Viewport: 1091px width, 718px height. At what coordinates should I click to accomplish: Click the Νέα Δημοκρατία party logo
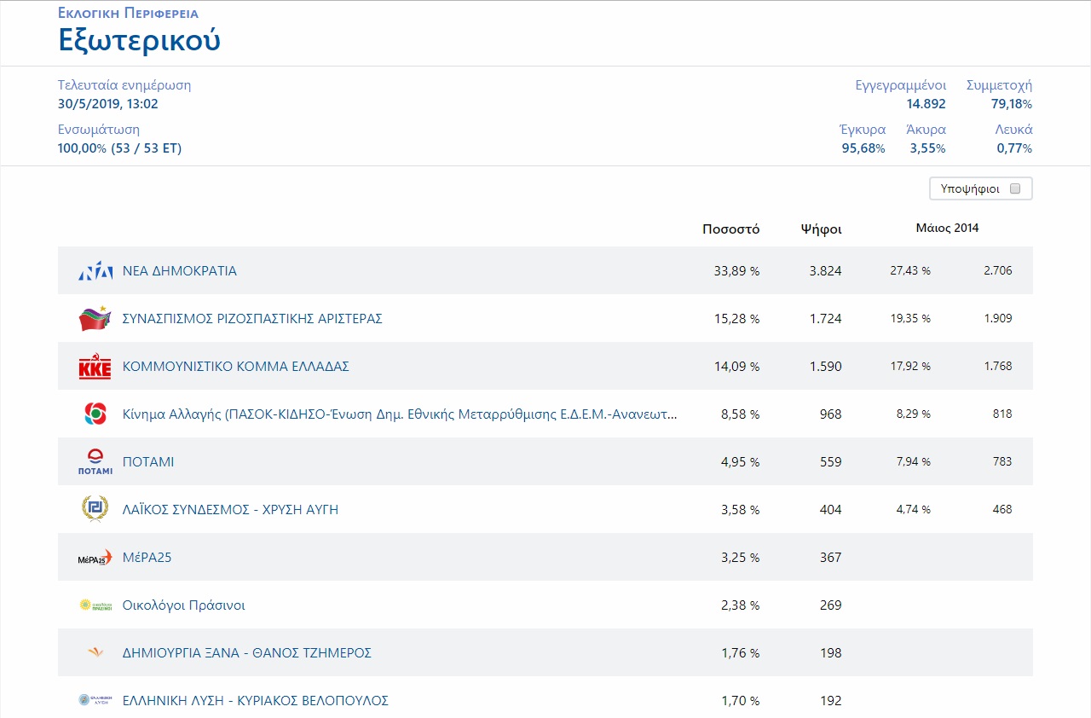click(x=95, y=271)
